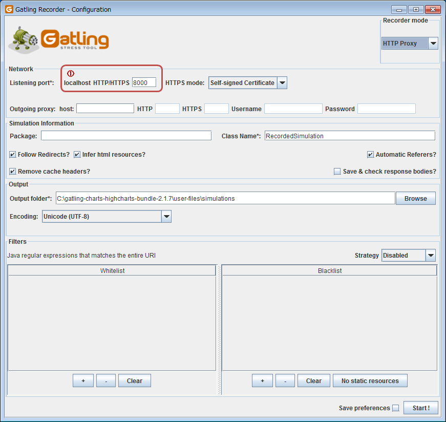Minimize the Gatling Recorder window
This screenshot has height=422, width=446.
tap(399, 10)
